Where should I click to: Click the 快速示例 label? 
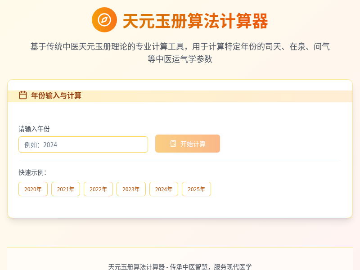tap(32, 172)
